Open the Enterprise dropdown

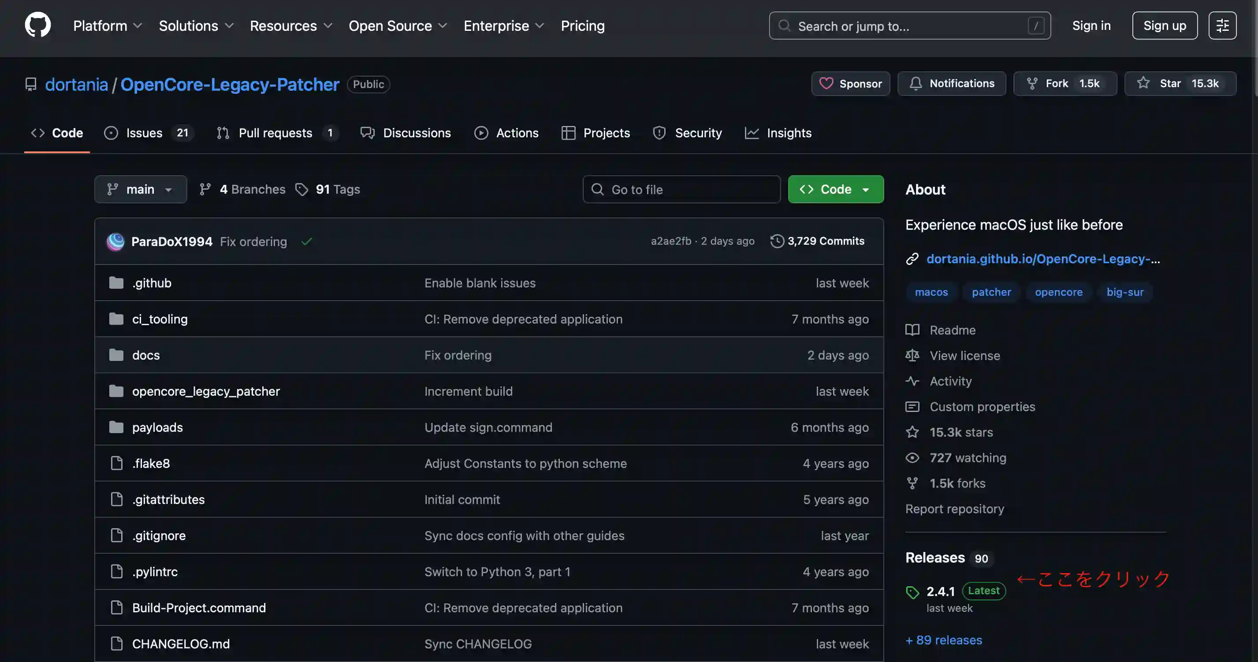point(504,26)
